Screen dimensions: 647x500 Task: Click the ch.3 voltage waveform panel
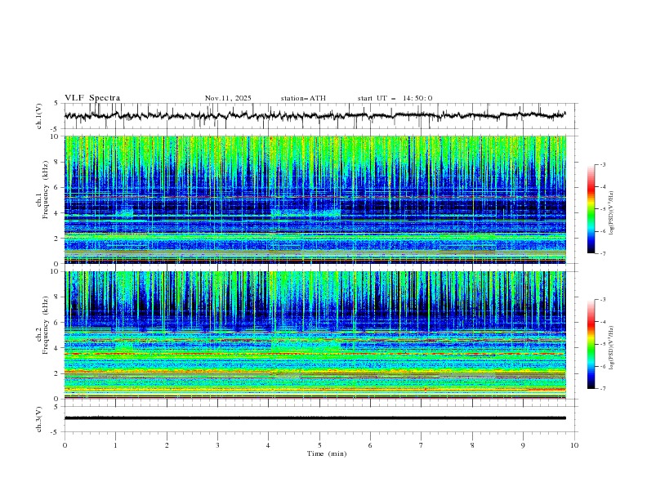point(320,419)
